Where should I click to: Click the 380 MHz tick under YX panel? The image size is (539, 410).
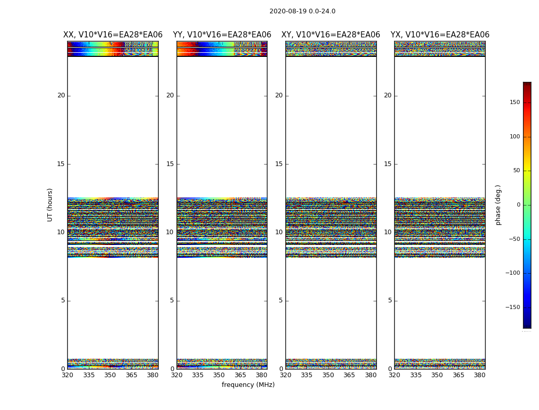pyautogui.click(x=479, y=375)
